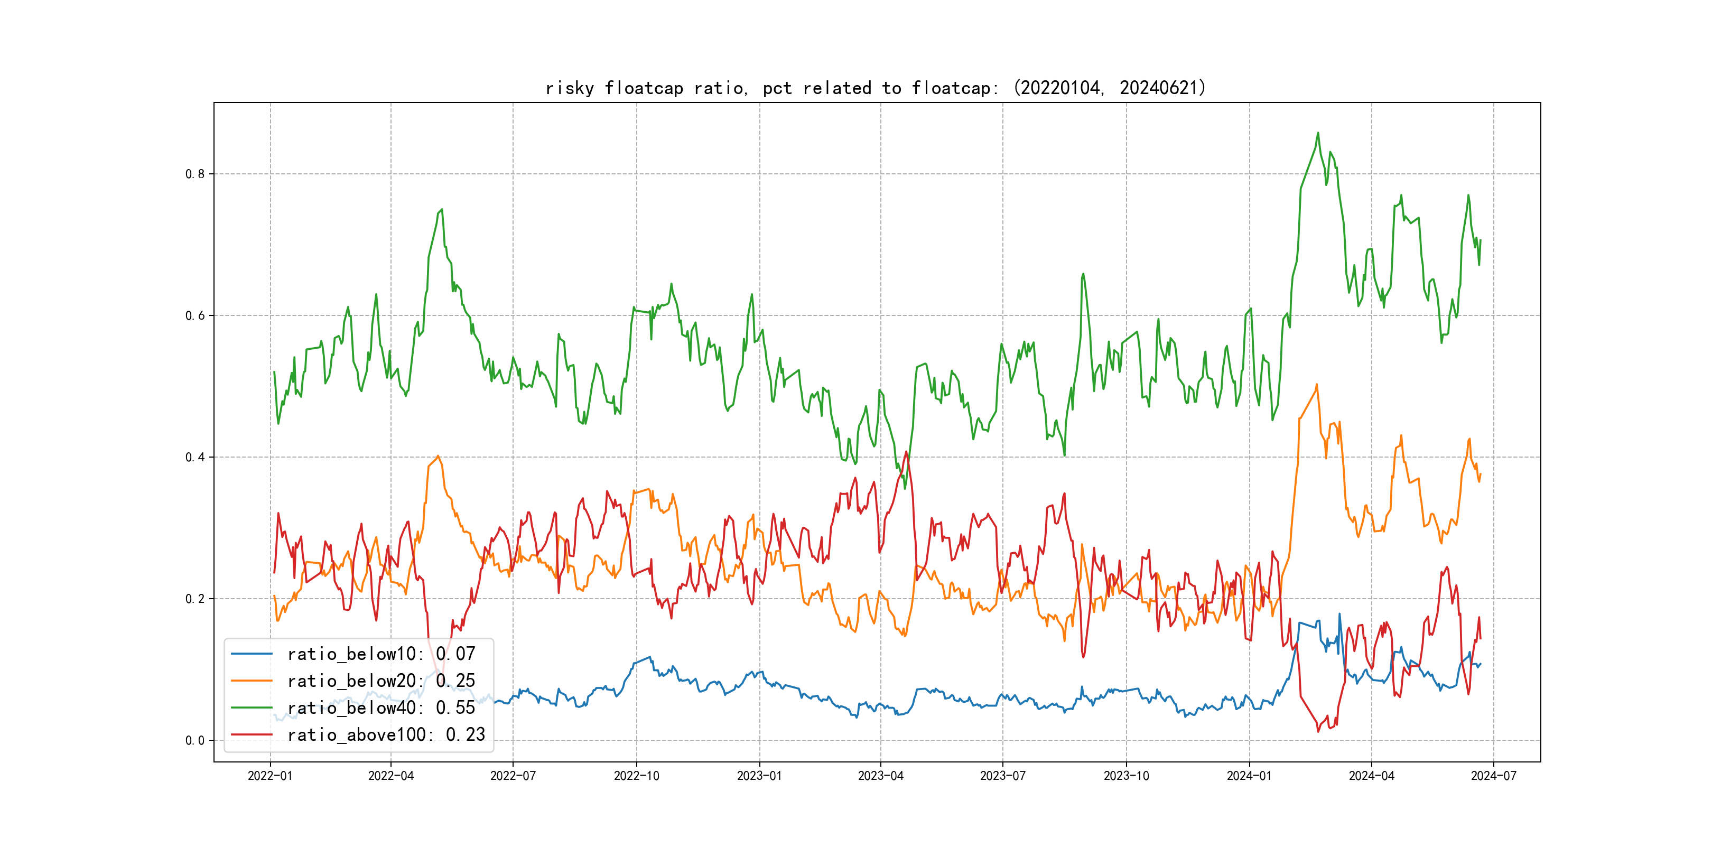The image size is (1712, 856).
Task: Click the 2023-01 x-axis tick label
Action: 759,776
